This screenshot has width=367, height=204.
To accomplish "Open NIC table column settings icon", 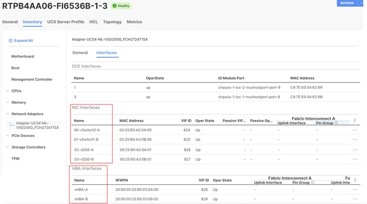I will tap(355, 120).
